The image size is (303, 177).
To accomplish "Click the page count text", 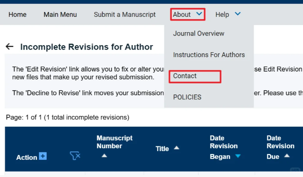I will pyautogui.click(x=67, y=117).
